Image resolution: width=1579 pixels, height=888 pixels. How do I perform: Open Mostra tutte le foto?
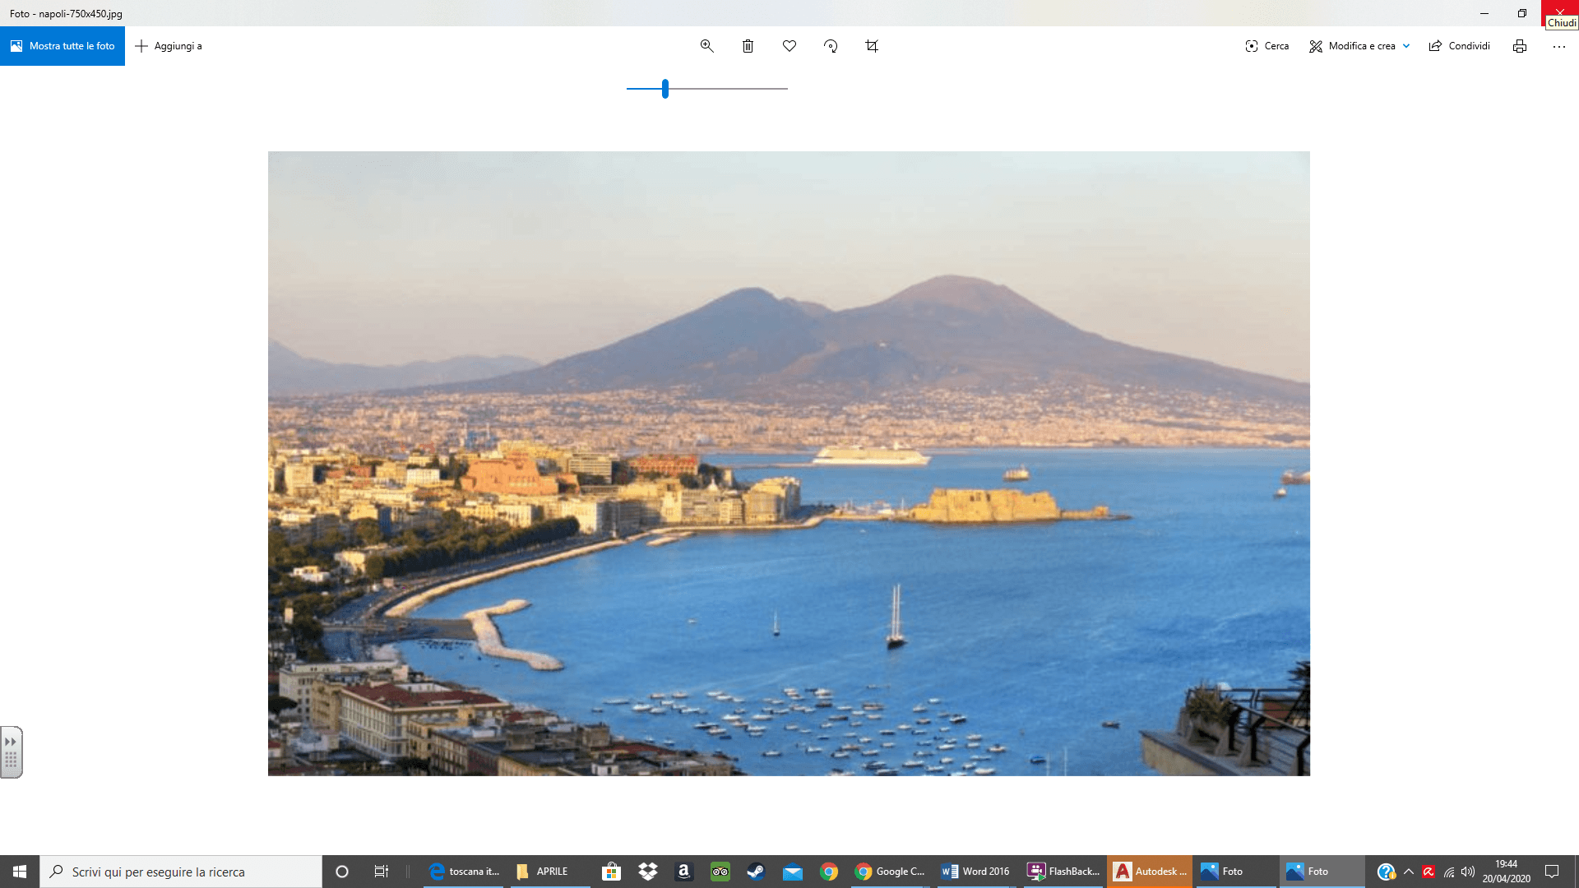tap(63, 46)
